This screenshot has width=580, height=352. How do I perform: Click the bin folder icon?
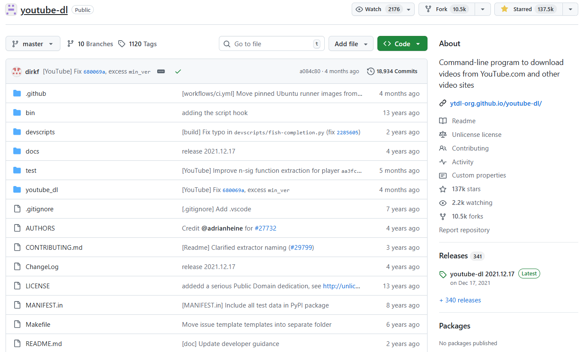(x=17, y=112)
